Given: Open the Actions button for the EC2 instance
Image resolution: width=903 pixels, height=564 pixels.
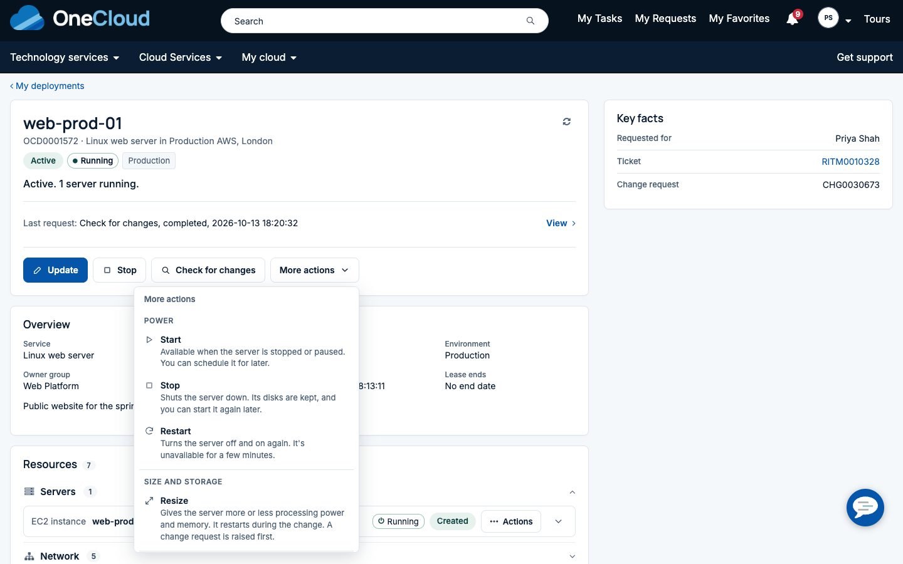Looking at the screenshot, I should click(511, 521).
